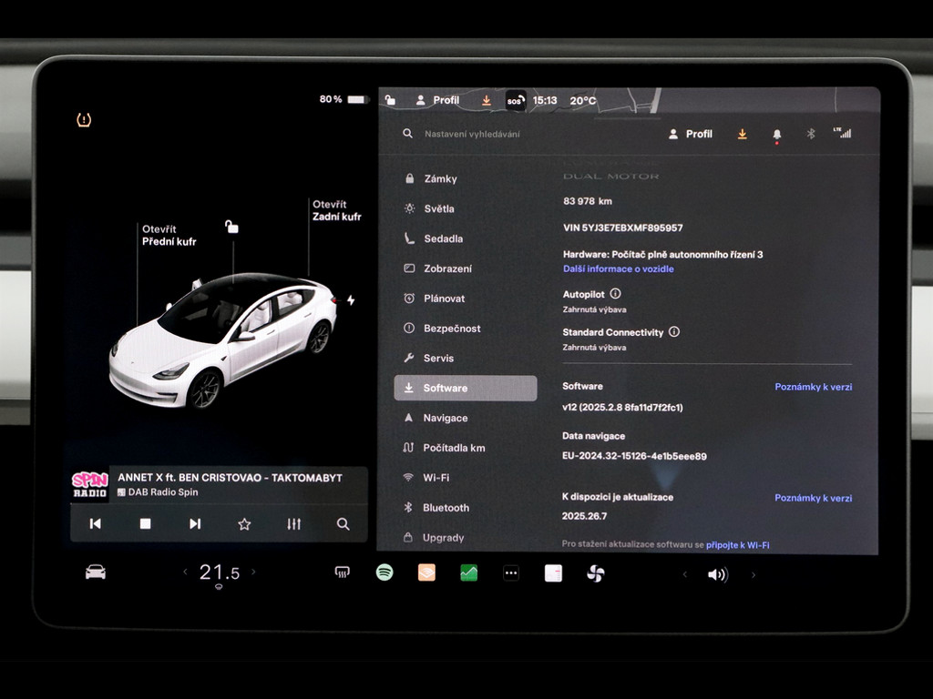Open the fan pinwheel app icon
The width and height of the screenshot is (933, 699).
(x=596, y=573)
